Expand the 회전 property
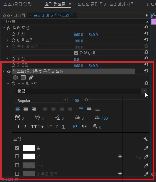The image size is (156, 182). pos(7,59)
